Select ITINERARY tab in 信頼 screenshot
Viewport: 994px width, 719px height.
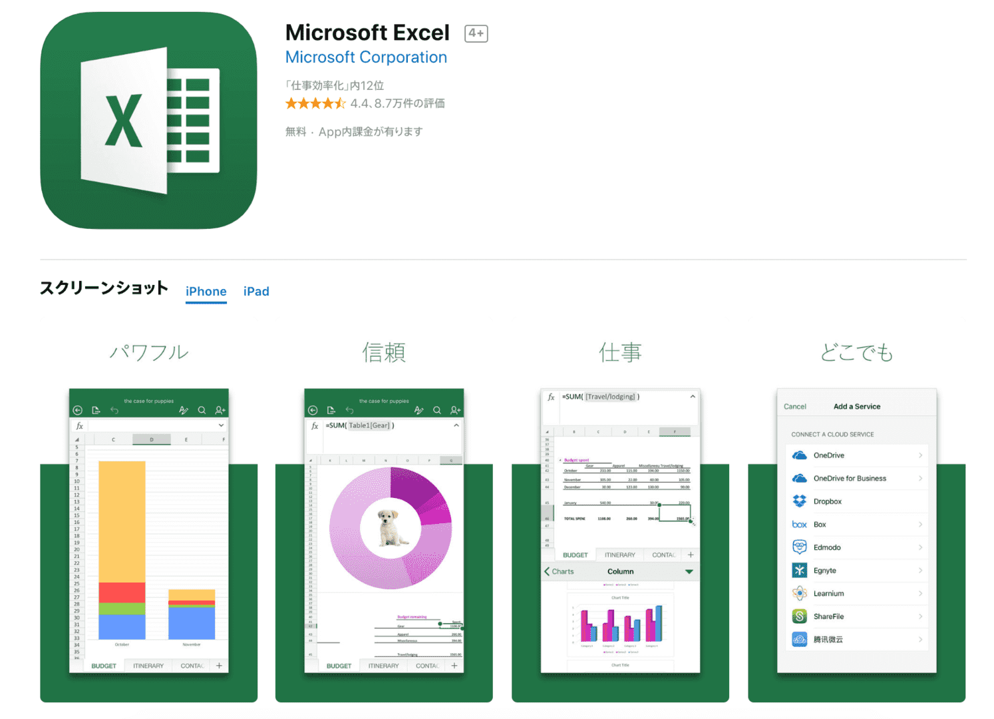[x=384, y=666]
